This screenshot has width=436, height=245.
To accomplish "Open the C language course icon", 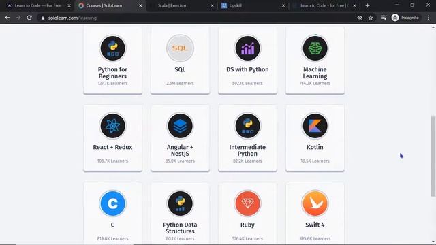I will point(112,203).
